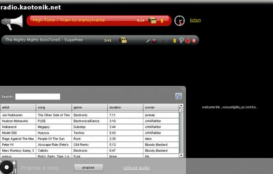Open the listen link

(195, 20)
